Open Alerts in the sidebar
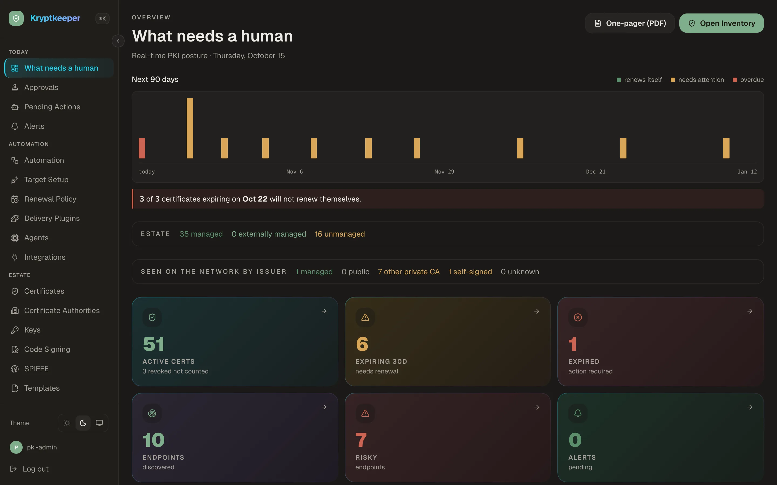The image size is (777, 485). pyautogui.click(x=59, y=126)
